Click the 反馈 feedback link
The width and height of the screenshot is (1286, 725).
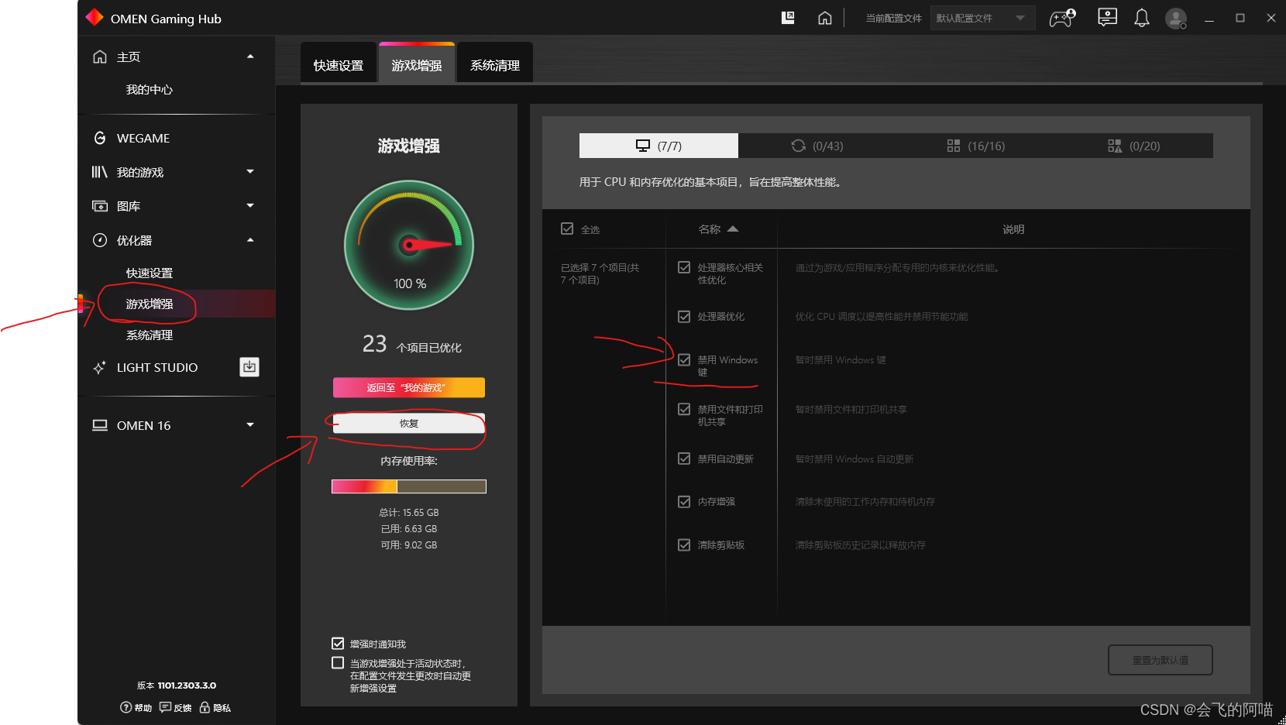183,708
